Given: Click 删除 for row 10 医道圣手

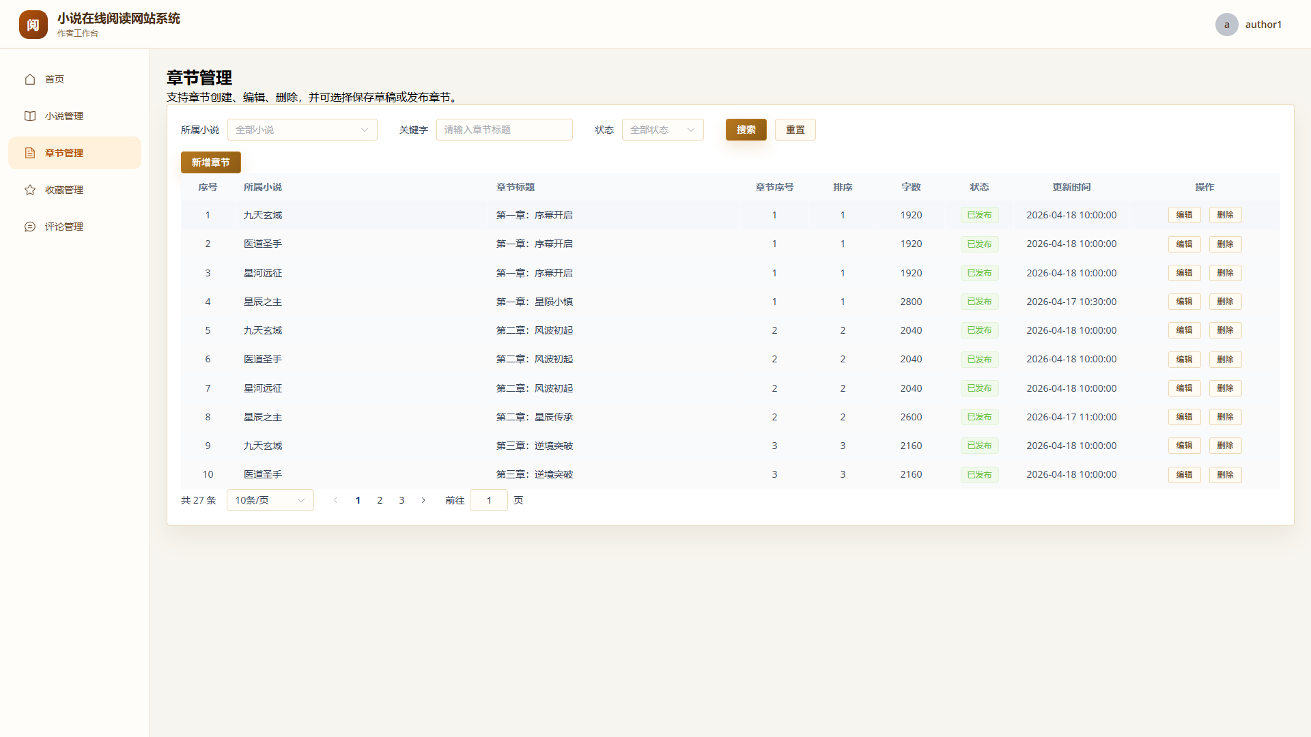Looking at the screenshot, I should [1225, 474].
